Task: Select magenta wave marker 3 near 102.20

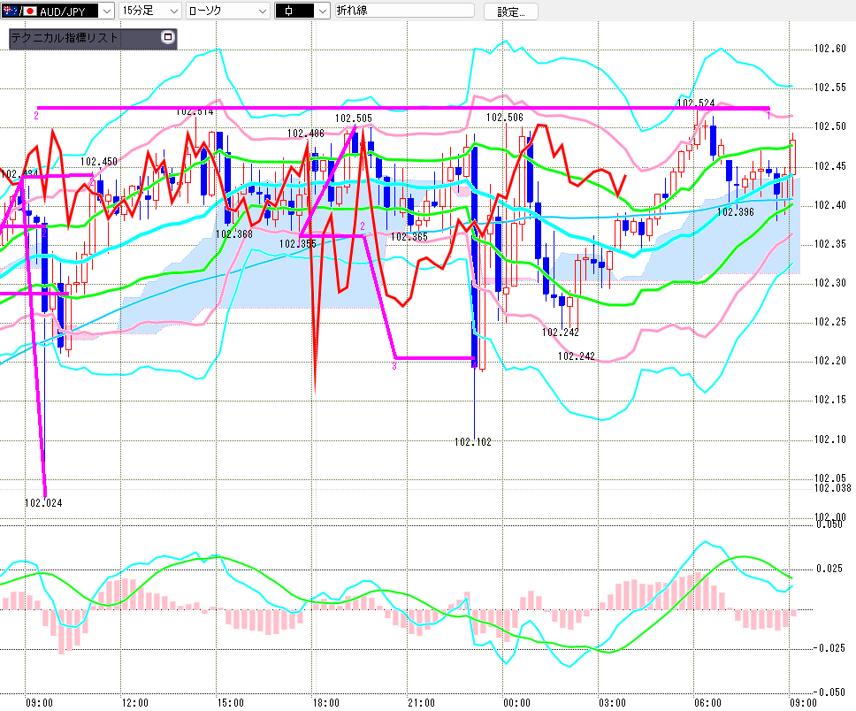Action: (x=394, y=365)
